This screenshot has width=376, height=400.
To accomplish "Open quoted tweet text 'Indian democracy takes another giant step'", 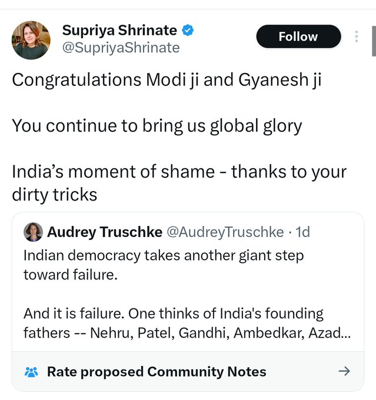I will point(164,256).
